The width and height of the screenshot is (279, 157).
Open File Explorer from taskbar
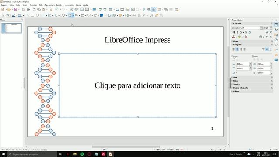(x=75, y=154)
